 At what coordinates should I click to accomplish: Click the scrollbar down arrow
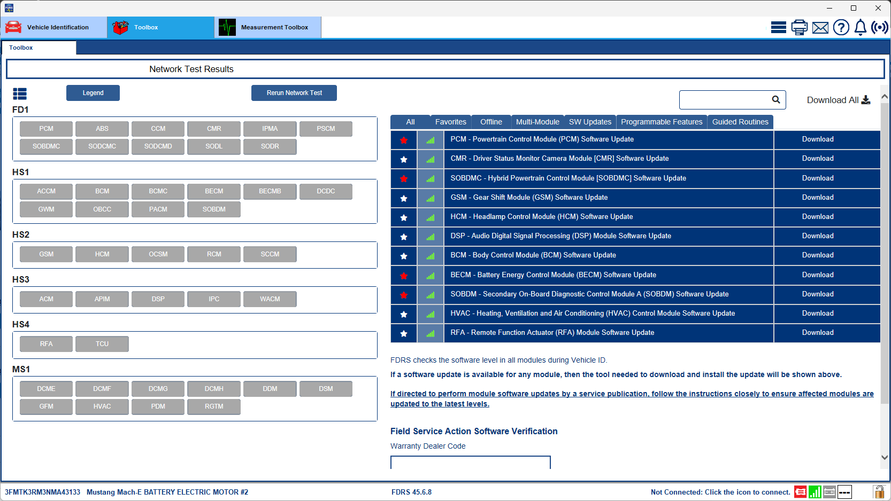click(x=885, y=457)
